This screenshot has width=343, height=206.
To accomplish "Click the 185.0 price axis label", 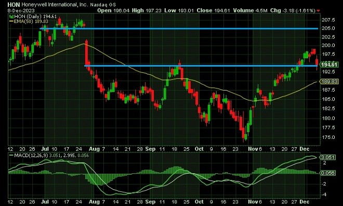I will pos(328,99).
